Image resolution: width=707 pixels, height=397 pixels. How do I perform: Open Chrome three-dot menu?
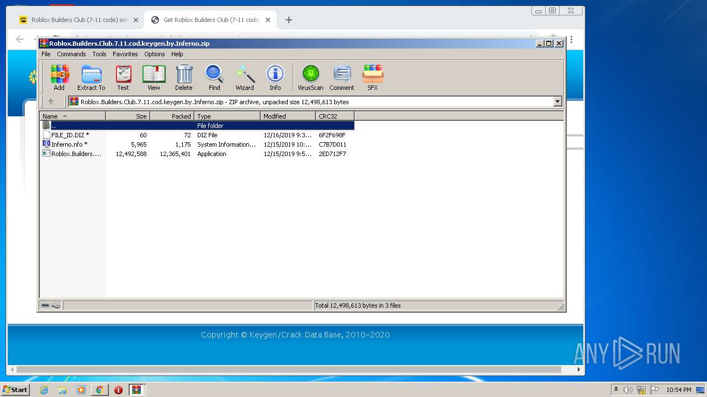[572, 40]
